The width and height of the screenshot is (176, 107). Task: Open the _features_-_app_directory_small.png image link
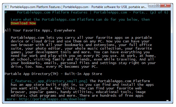[x=49, y=81]
